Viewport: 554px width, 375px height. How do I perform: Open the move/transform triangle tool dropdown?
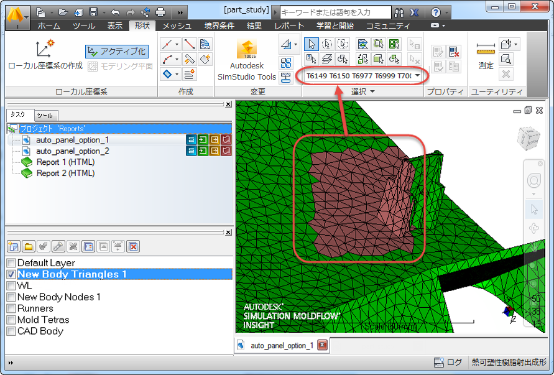click(296, 44)
